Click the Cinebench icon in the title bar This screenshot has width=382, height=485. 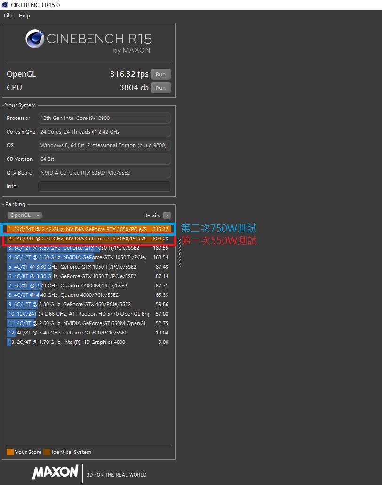(x=5, y=5)
